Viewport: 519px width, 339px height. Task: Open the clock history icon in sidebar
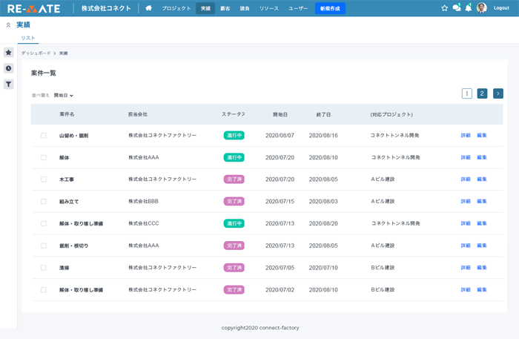click(8, 68)
